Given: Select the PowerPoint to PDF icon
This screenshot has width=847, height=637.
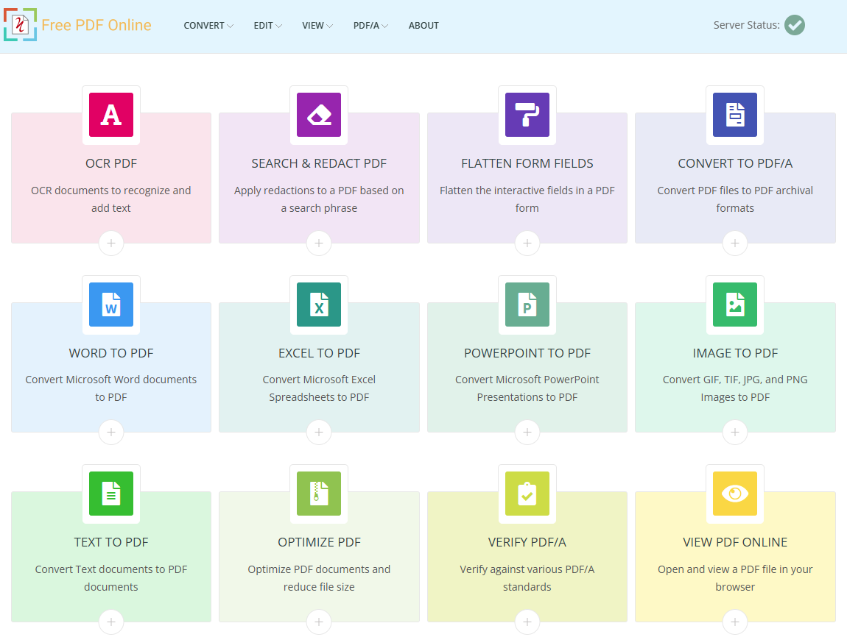Looking at the screenshot, I should 527,305.
